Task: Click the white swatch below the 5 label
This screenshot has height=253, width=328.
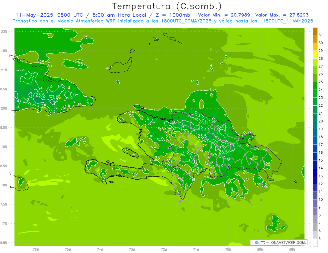Action: click(315, 242)
